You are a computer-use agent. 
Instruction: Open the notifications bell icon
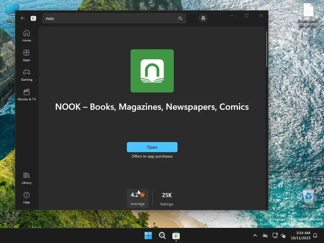(x=315, y=235)
